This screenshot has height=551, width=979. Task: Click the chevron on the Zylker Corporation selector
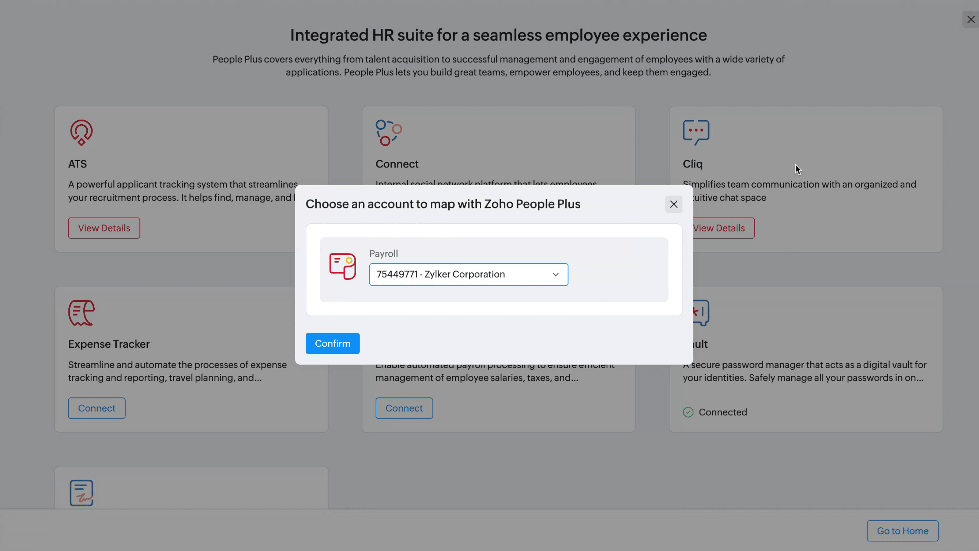point(555,274)
